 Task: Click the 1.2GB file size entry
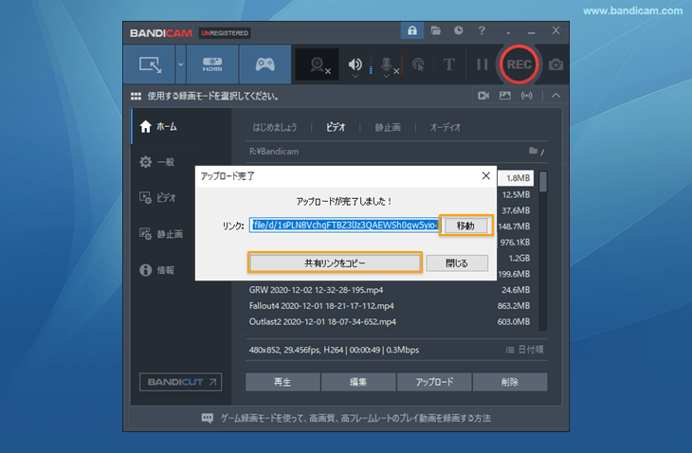coord(519,258)
